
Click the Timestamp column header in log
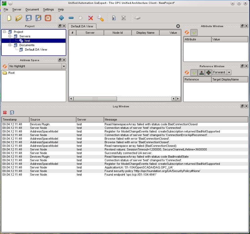pyautogui.click(x=15, y=119)
